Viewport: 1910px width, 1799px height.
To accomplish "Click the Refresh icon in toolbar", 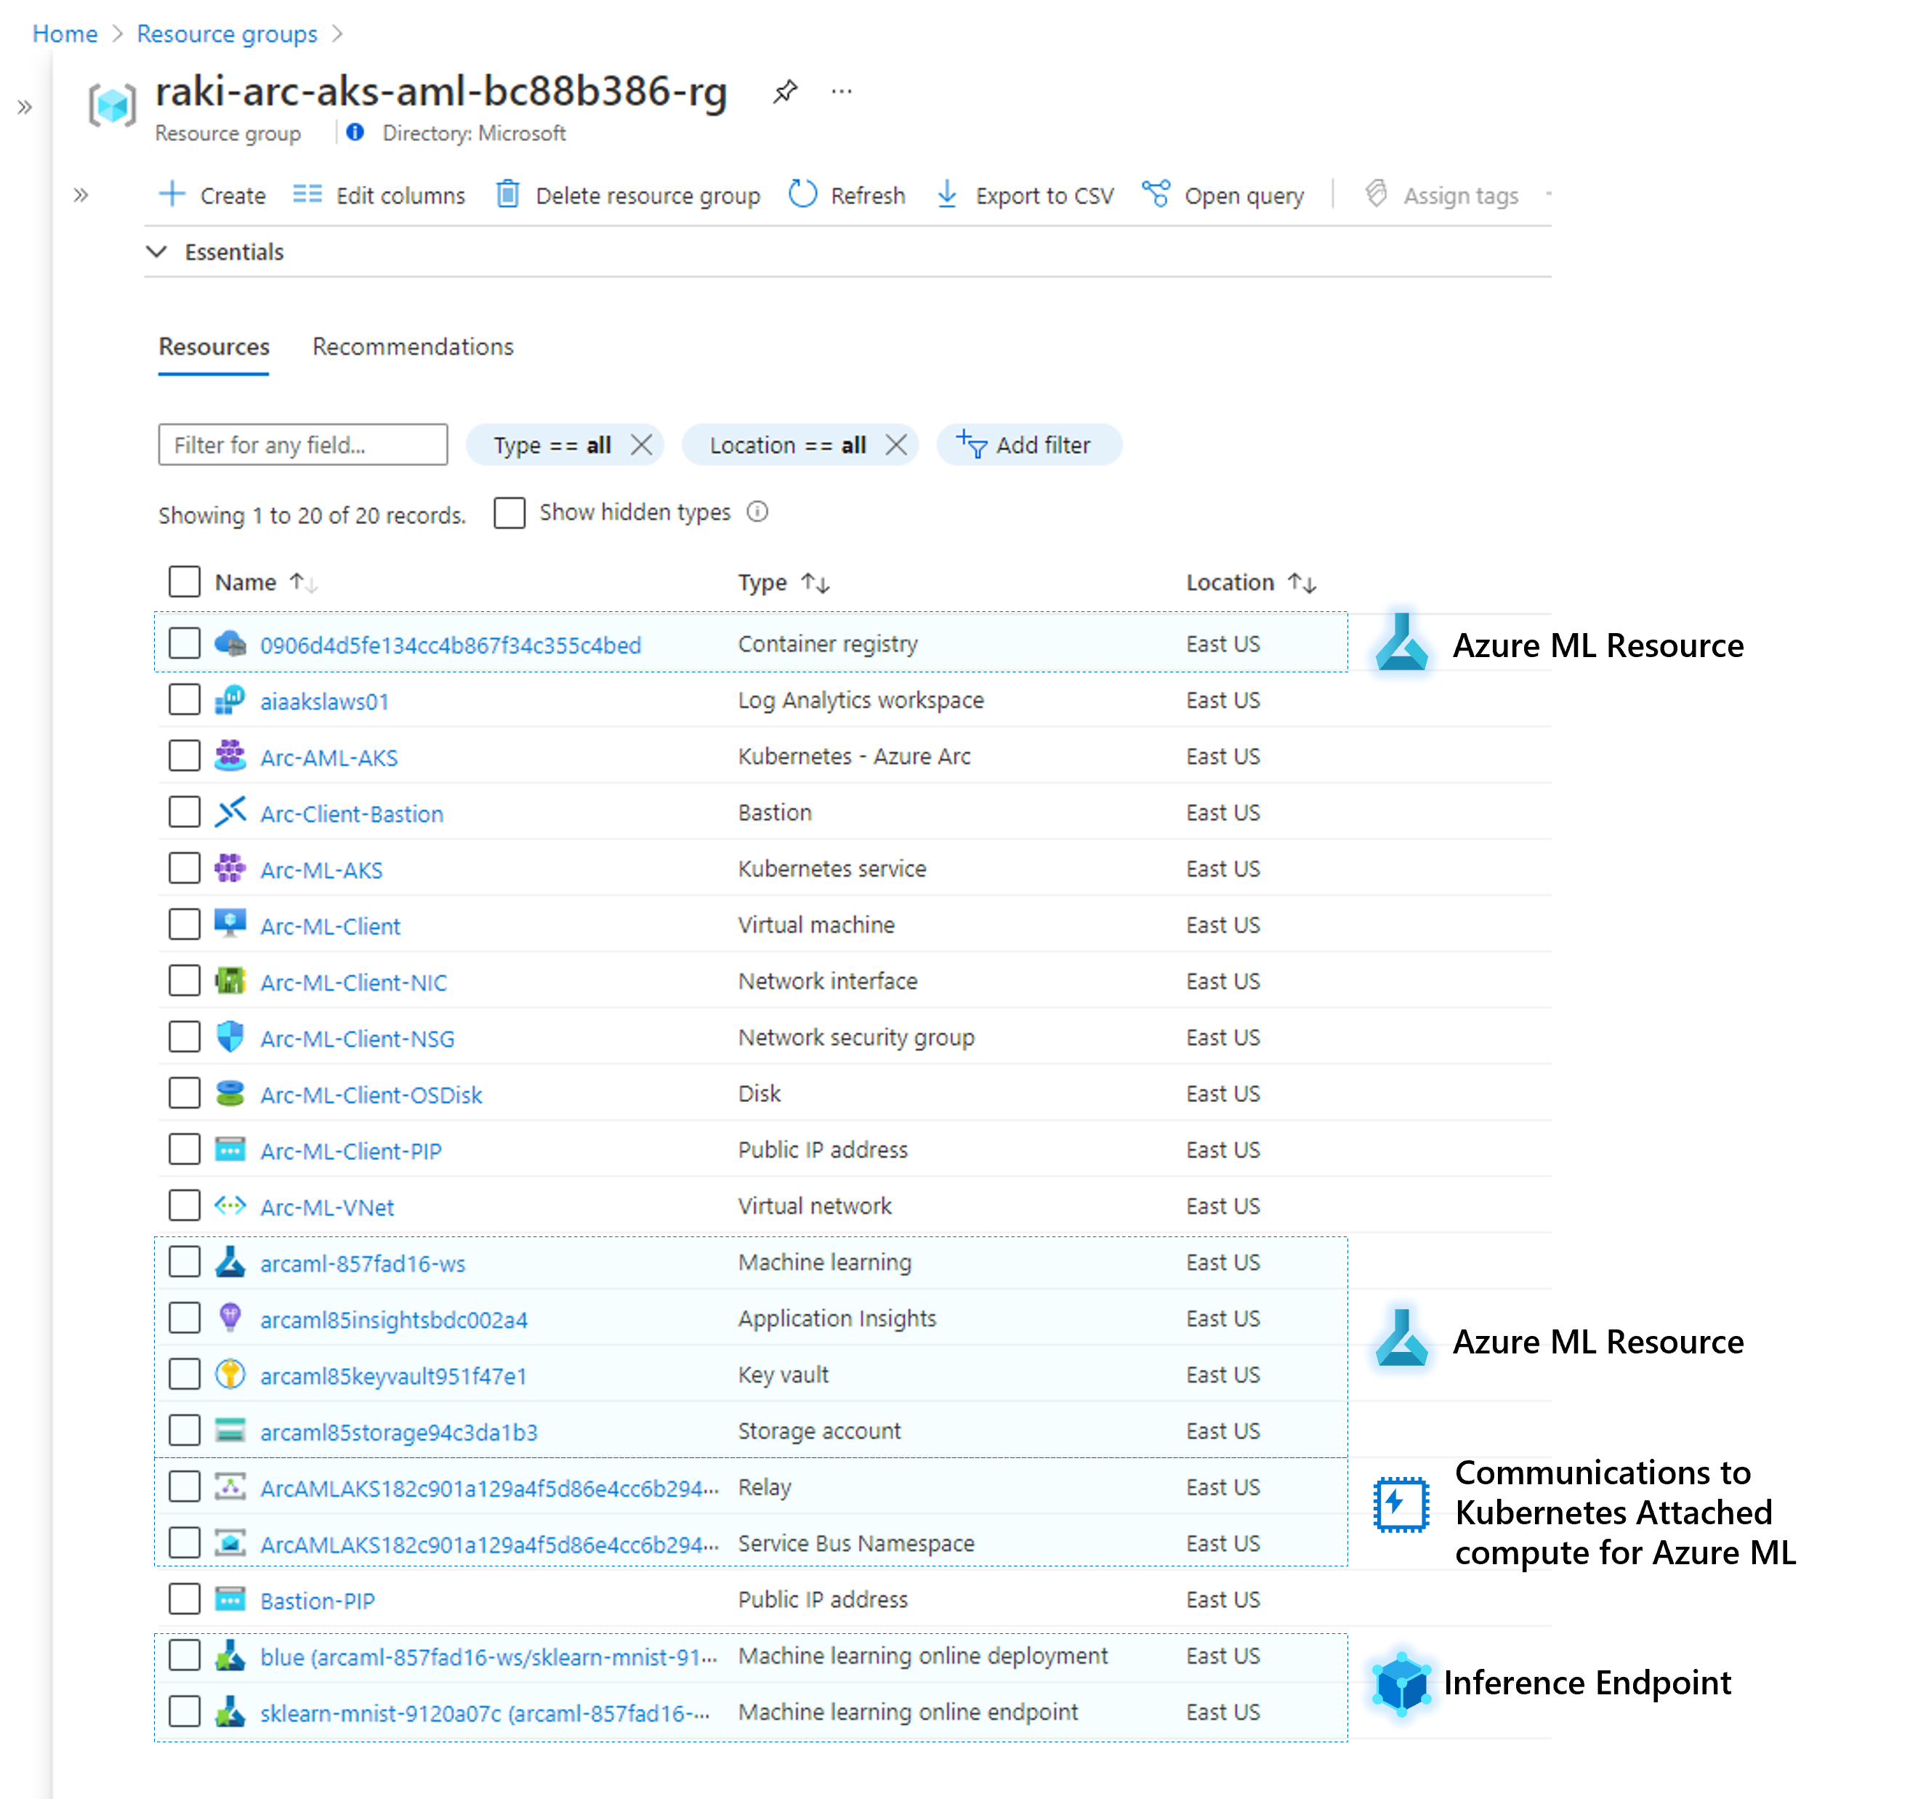I will [x=802, y=194].
